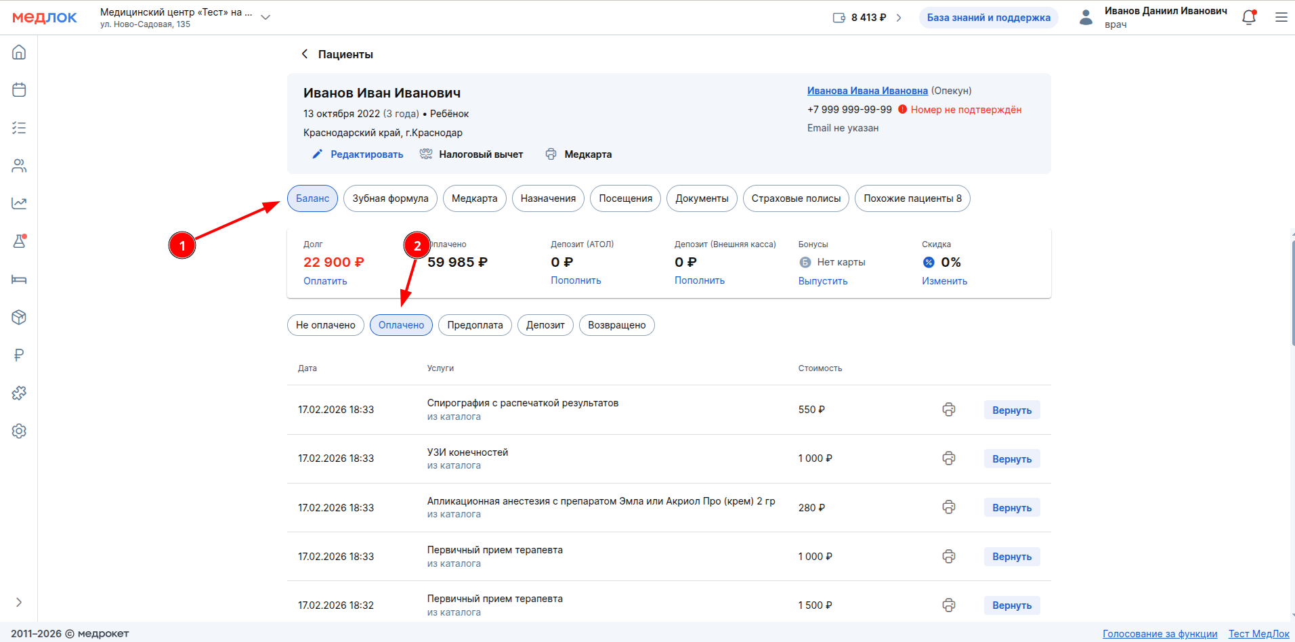The width and height of the screenshot is (1295, 642).
Task: Expand the medical center selector dropdown
Action: [266, 18]
